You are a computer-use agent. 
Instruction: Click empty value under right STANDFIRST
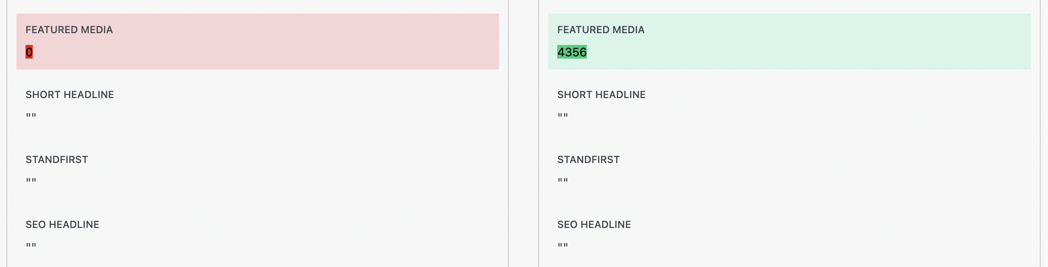(563, 181)
